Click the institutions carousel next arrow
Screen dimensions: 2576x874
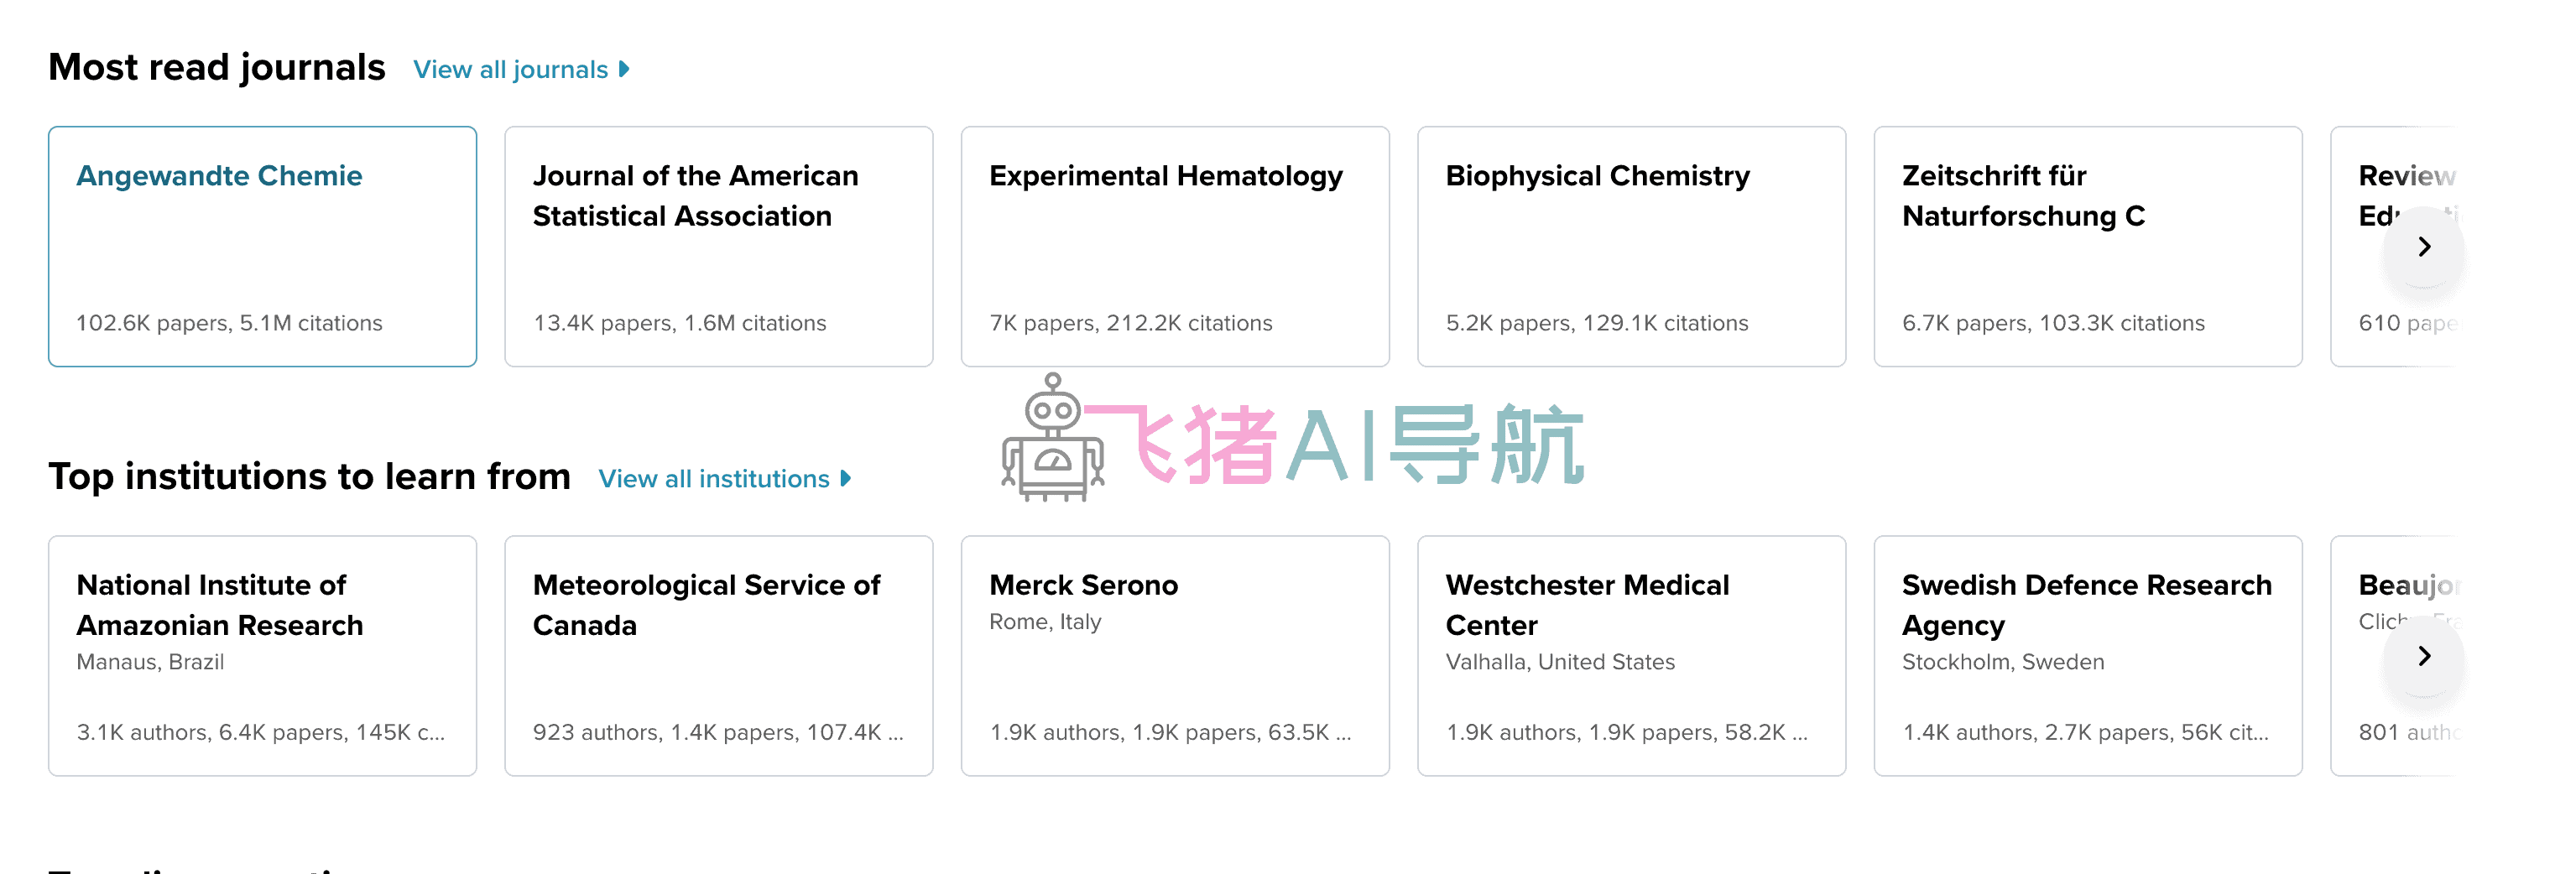[2423, 656]
